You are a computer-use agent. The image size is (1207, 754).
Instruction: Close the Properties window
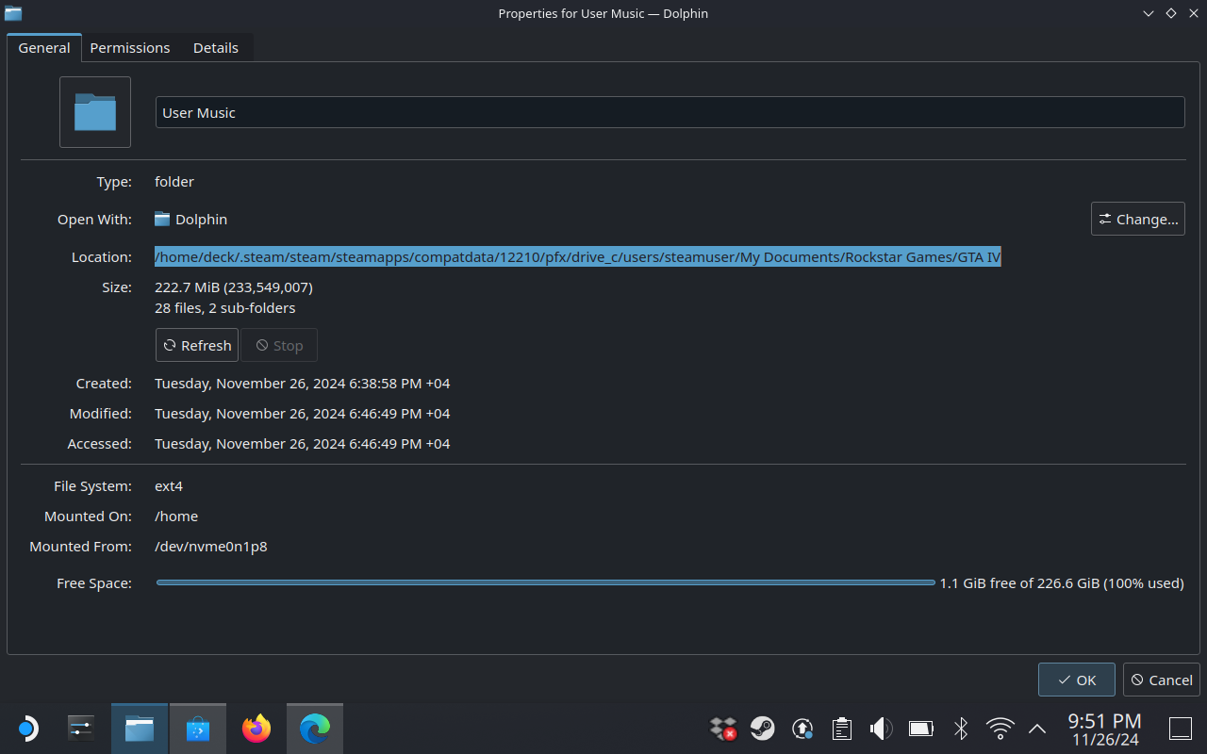(x=1193, y=13)
